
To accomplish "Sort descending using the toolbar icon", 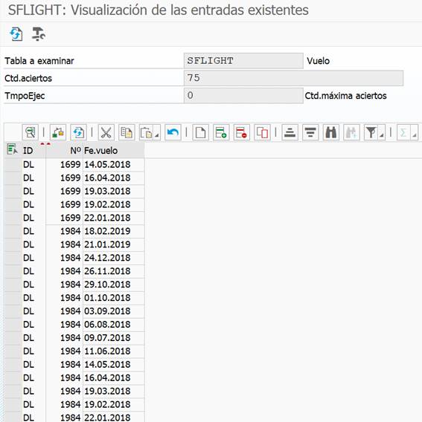I will click(310, 132).
